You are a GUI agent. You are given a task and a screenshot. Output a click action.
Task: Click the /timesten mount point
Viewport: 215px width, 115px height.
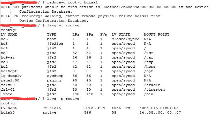(x=154, y=89)
